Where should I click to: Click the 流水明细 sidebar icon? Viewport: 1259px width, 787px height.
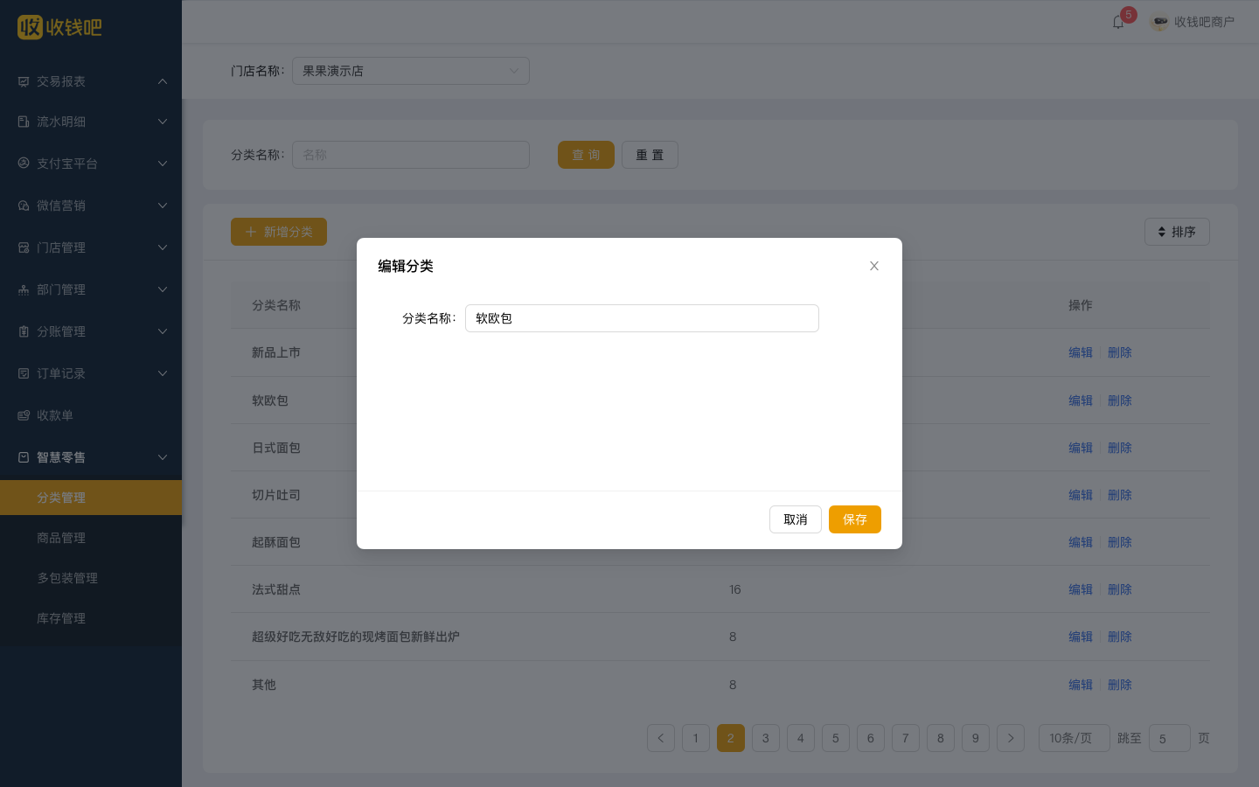tap(24, 122)
